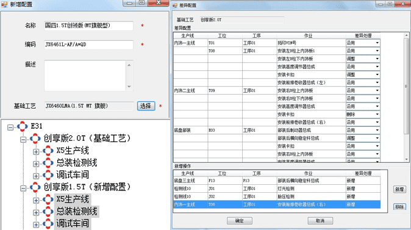Open 差异处理 dropdown for 安装前排卷收器总成（左）

377,82
